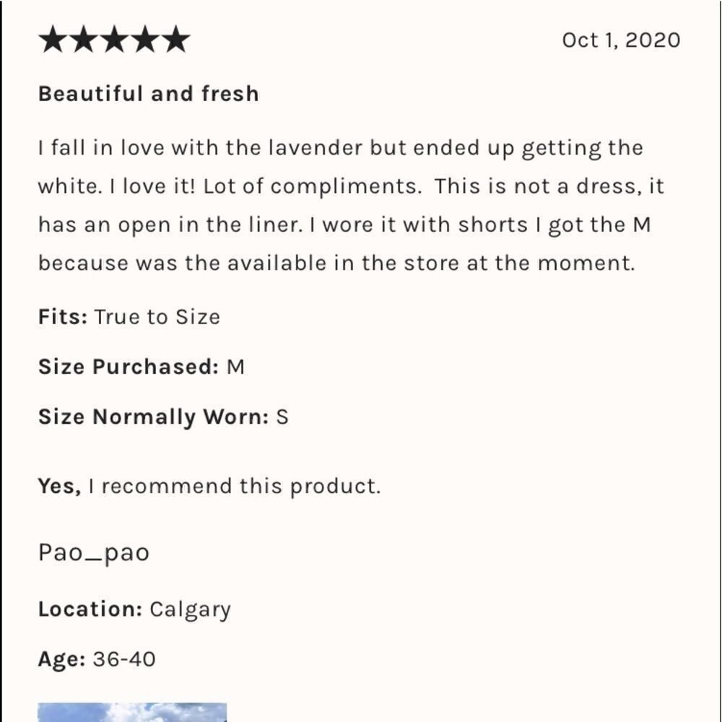Open reviewer profile Pao_pao

tap(94, 553)
